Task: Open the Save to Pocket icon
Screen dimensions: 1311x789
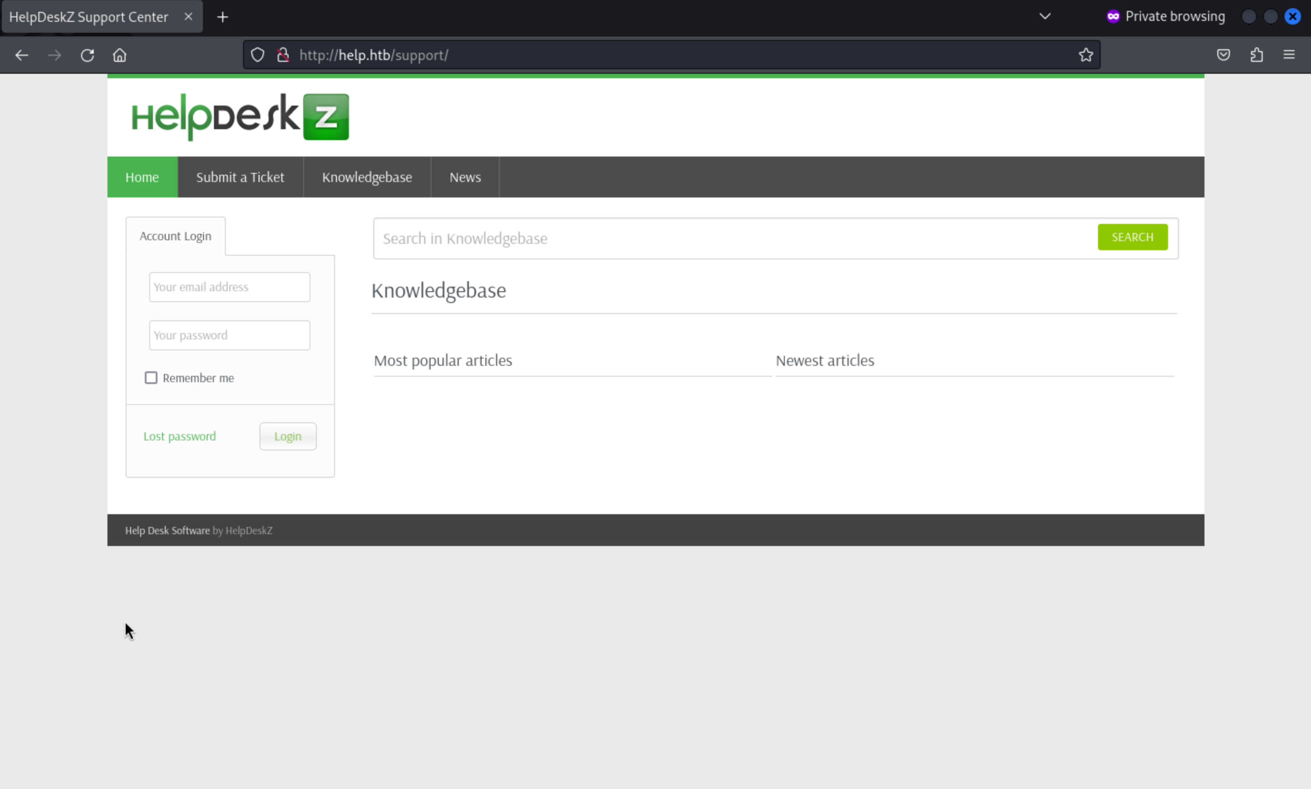Action: [1223, 55]
